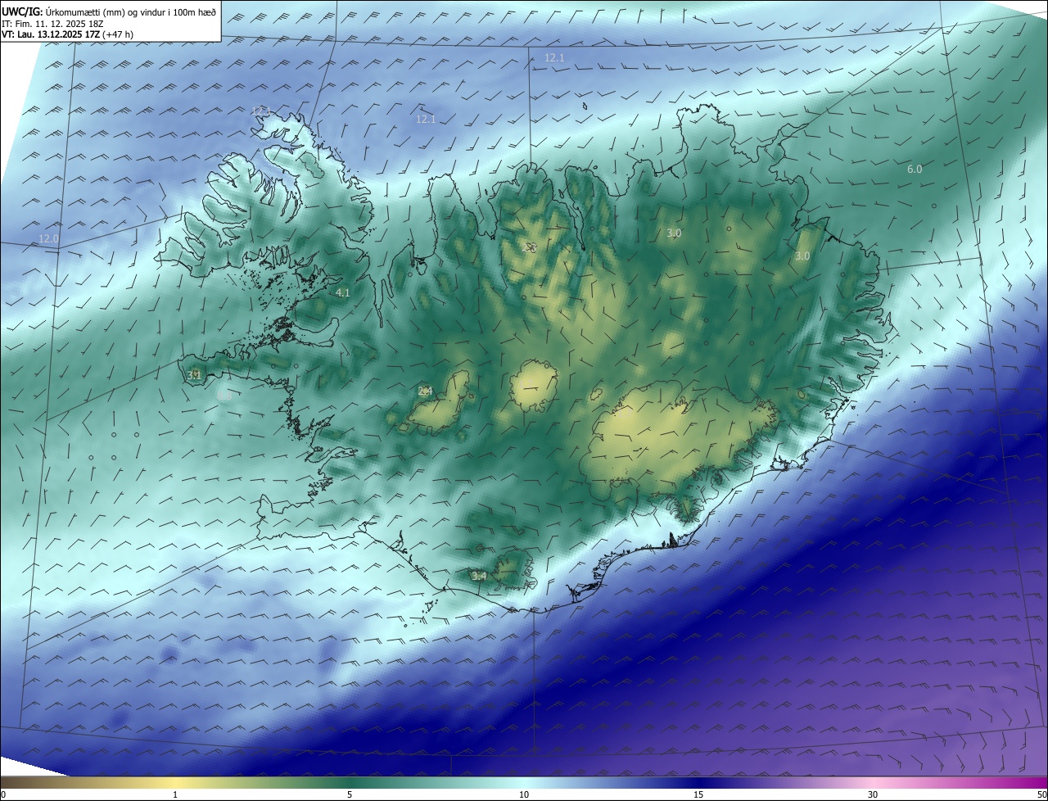Click the "12.0" value label on the map
Screen dimensions: 1048x801
49,239
